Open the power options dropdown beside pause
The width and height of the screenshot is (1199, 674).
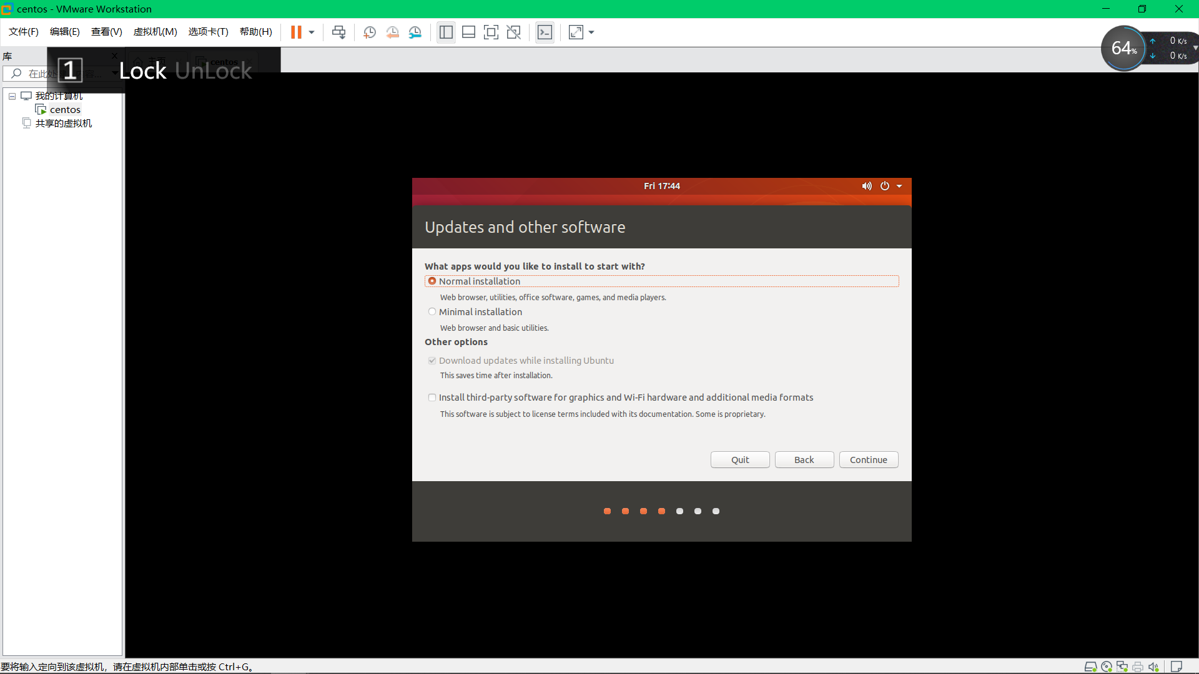tap(312, 32)
